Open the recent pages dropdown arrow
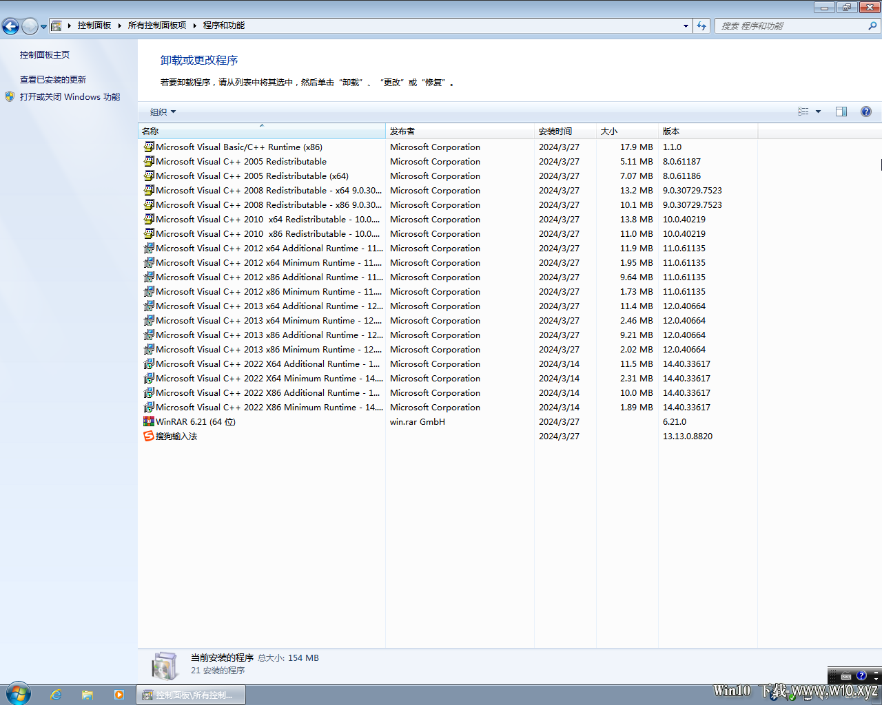Image resolution: width=882 pixels, height=705 pixels. [x=43, y=27]
